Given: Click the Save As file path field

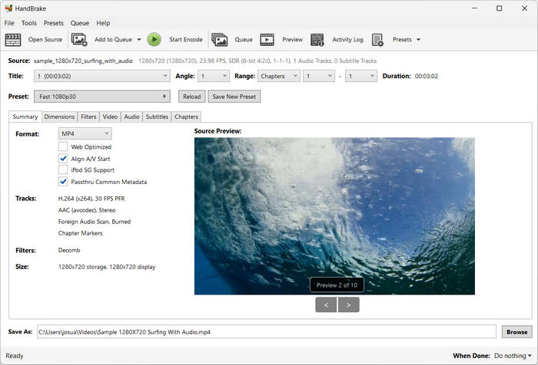Looking at the screenshot, I should pos(266,332).
